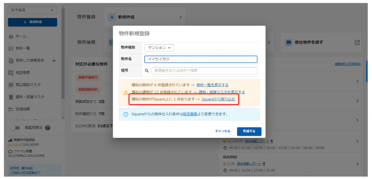
Task: Open 地図検索 in the sidebar
Action: [23, 73]
